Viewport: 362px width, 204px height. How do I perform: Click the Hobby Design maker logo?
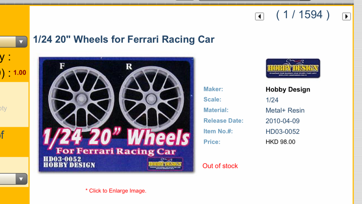(x=293, y=68)
